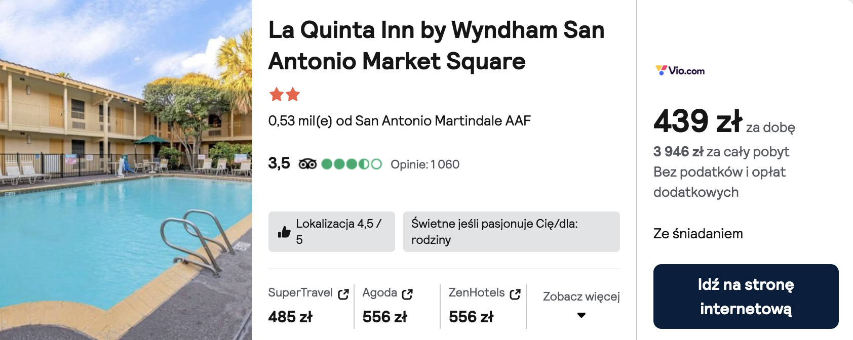View the hotel pool photo

coord(126,170)
